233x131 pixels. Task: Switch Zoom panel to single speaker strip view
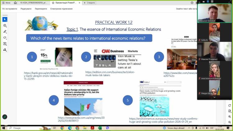pos(203,2)
